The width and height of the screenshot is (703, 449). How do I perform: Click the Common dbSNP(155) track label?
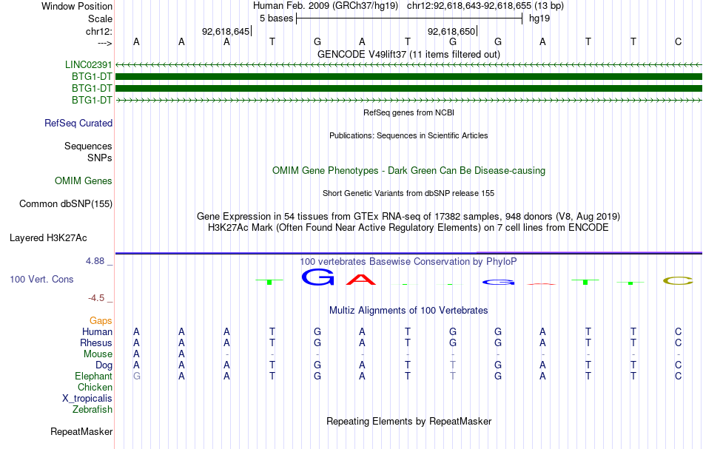tap(66, 204)
